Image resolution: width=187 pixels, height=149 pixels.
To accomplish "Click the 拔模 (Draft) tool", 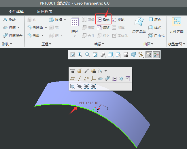I will click(x=56, y=20).
